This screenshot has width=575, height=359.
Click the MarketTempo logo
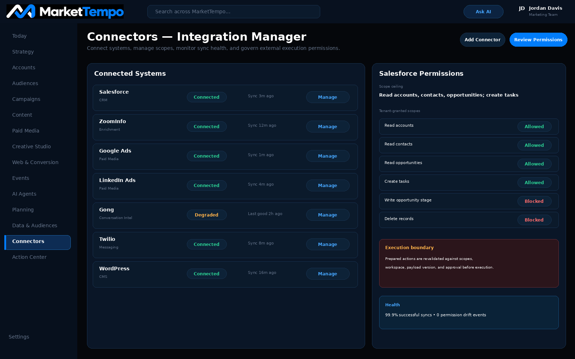(65, 11)
